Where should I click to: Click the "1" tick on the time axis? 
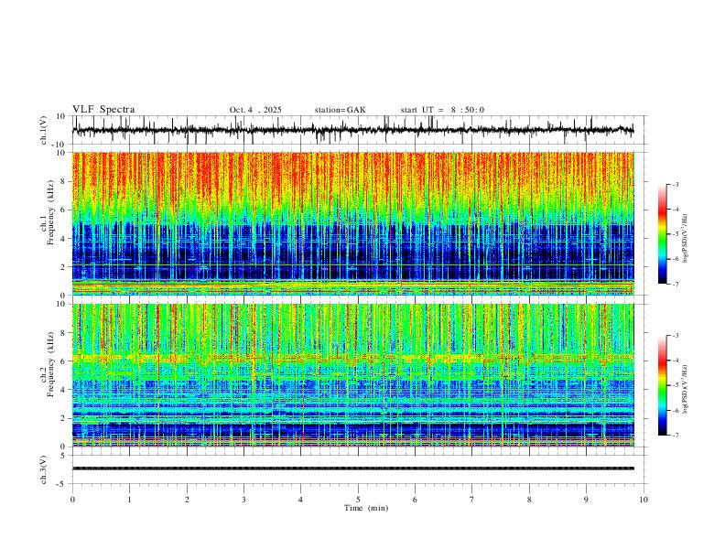coord(129,500)
